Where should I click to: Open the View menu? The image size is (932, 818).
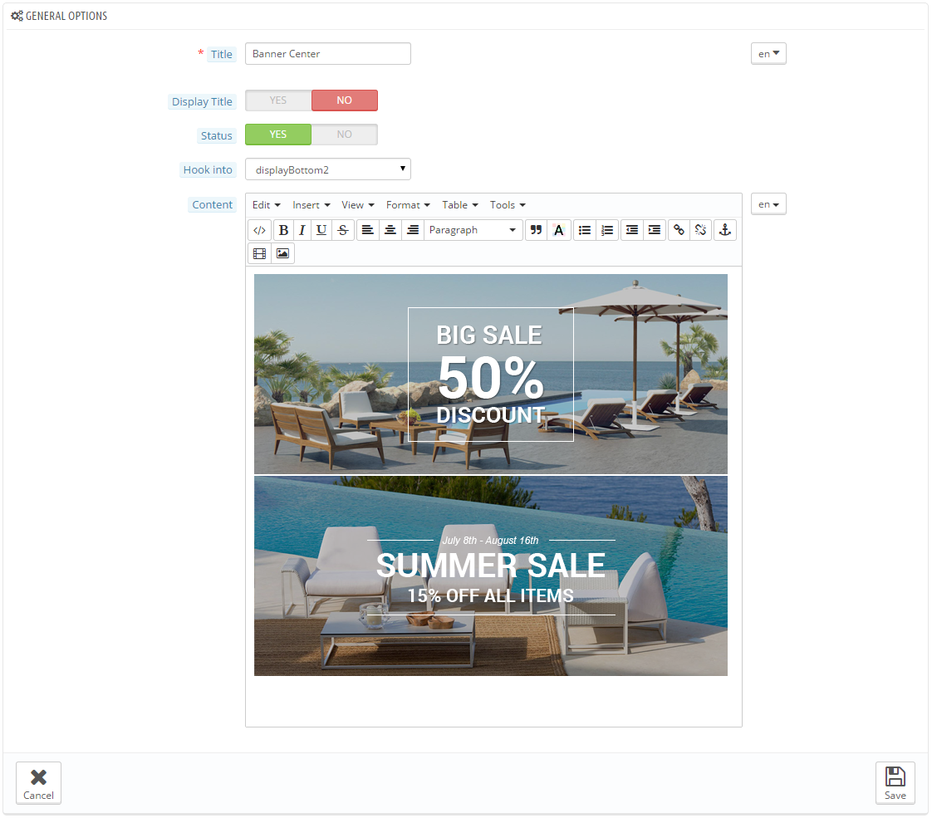(x=358, y=205)
